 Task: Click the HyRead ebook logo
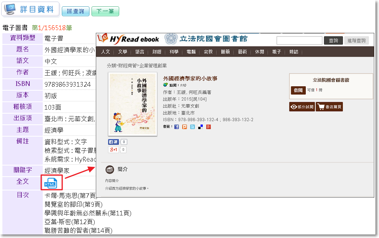130,39
